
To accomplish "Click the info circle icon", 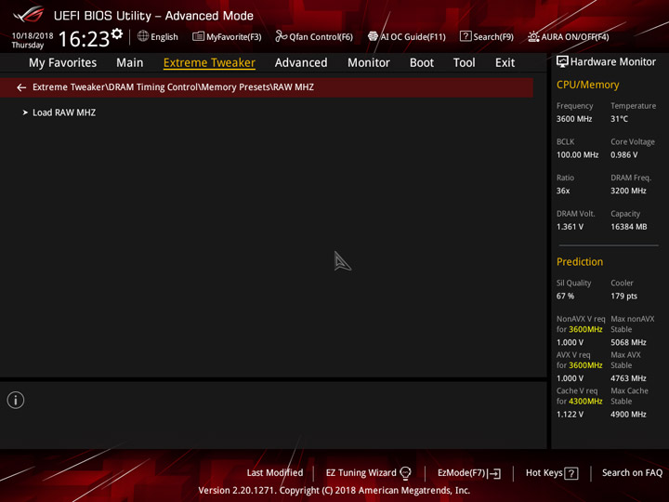I will pos(16,400).
